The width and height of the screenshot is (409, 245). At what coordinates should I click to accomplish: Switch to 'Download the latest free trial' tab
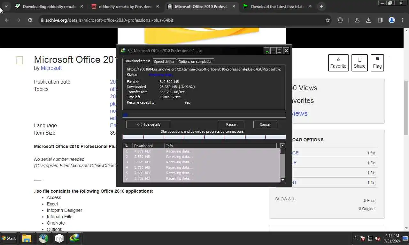tap(277, 6)
